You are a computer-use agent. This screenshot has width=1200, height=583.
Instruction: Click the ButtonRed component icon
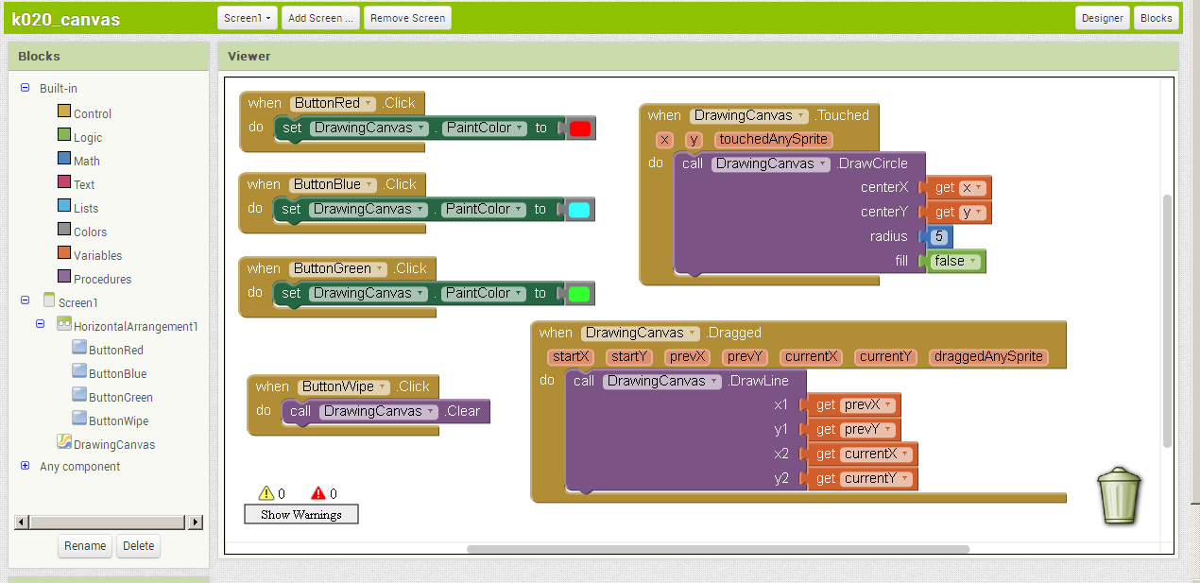79,349
